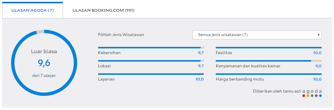Click the Harga berbanding mutu label
Viewport: 334px width, 110px height.
(x=240, y=79)
